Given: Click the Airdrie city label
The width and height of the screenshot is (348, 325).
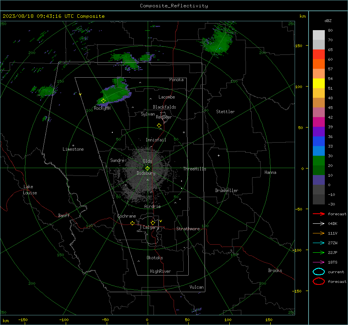Looking at the screenshot, I should coord(152,206).
